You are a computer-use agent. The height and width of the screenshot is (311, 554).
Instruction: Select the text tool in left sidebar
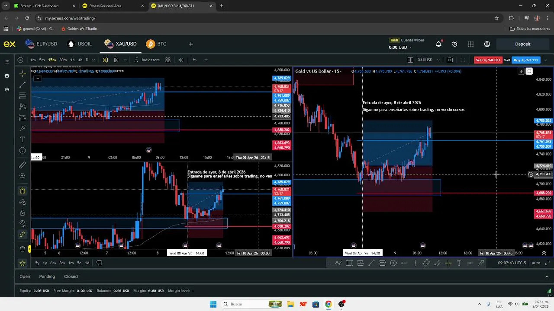(23, 140)
